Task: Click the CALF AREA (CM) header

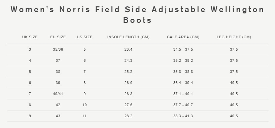Action: [x=183, y=37]
